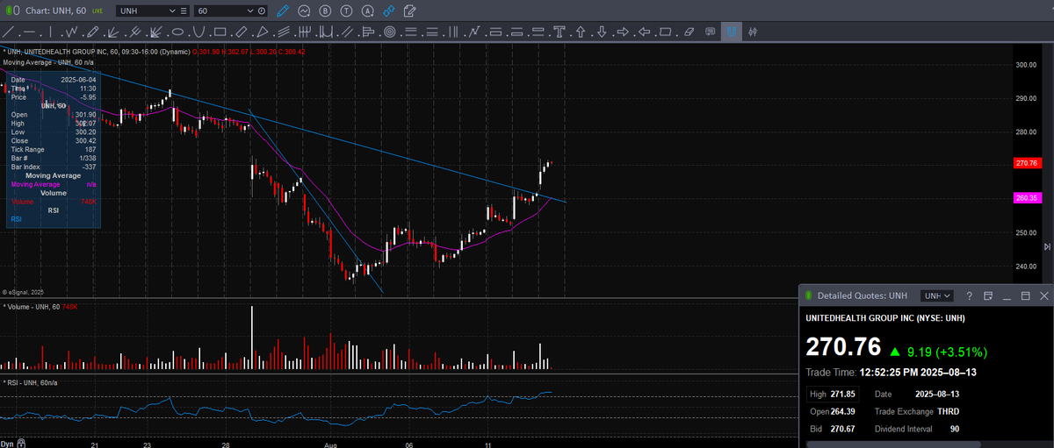Select the Elliott wave zigzag tool
This screenshot has height=448, width=1054.
(x=71, y=32)
